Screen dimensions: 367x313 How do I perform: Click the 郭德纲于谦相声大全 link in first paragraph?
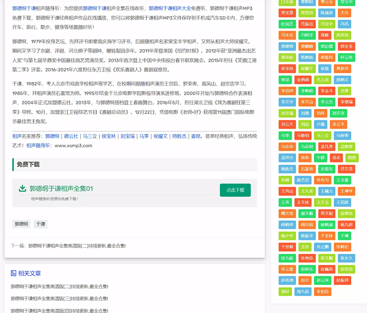[170, 8]
